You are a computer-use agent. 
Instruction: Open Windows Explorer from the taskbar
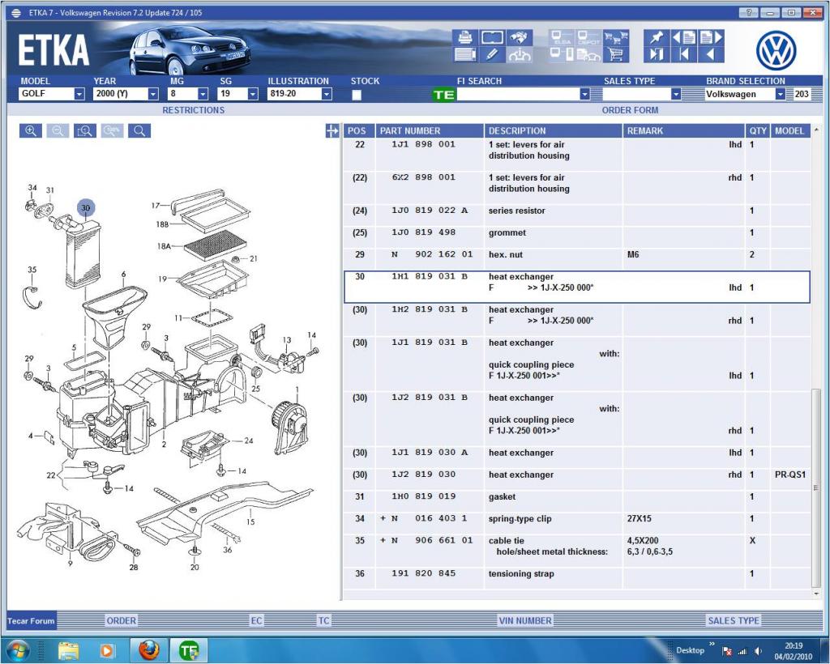coord(68,651)
